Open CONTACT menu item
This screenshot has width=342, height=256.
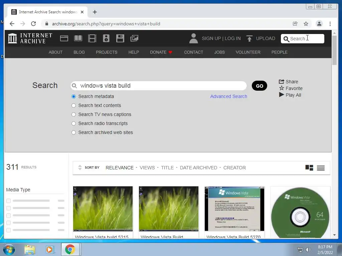[x=193, y=52]
